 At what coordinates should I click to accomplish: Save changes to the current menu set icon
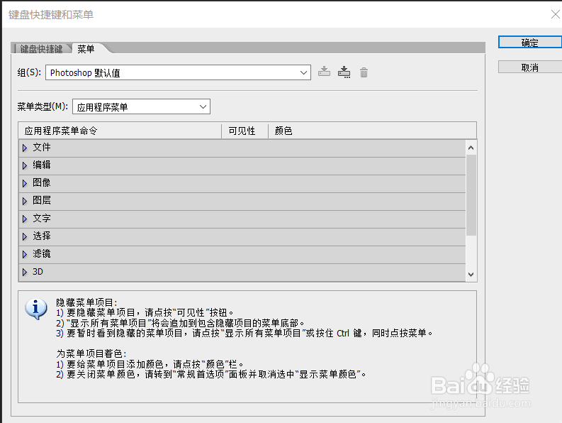coord(324,72)
